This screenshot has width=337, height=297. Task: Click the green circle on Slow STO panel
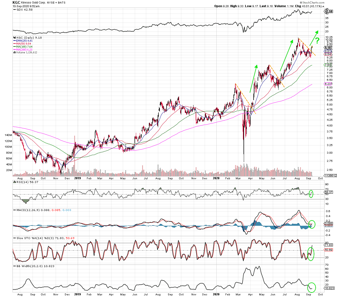click(311, 253)
